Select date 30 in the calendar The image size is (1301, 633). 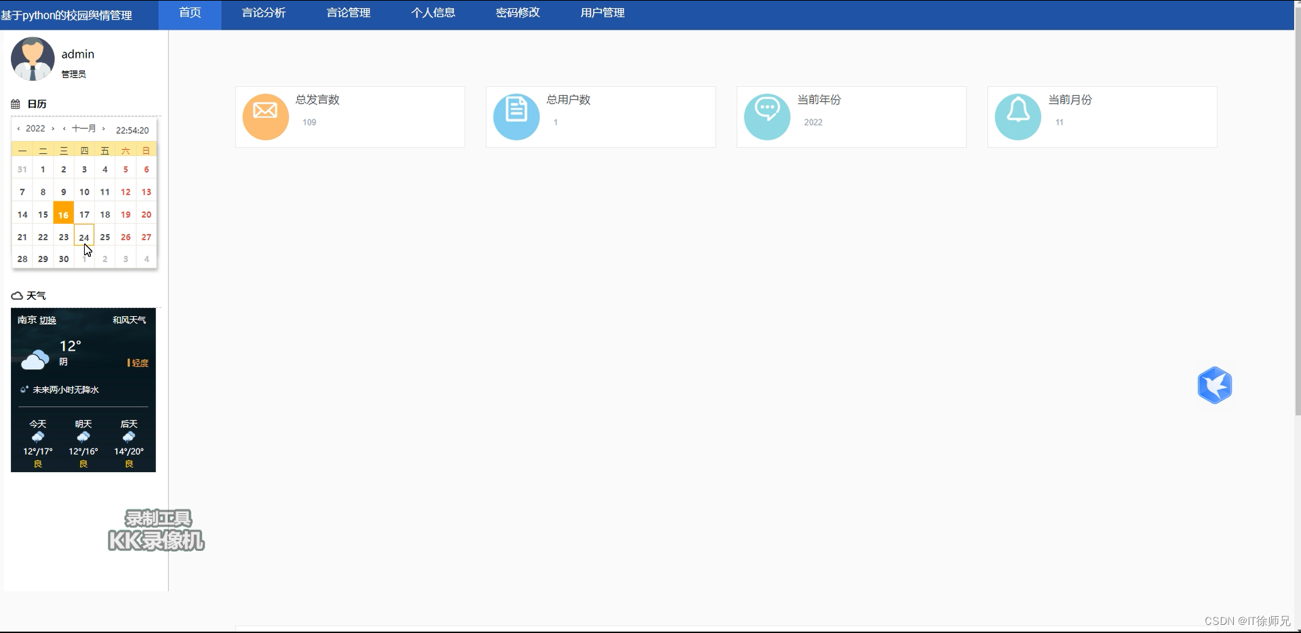[x=64, y=259]
